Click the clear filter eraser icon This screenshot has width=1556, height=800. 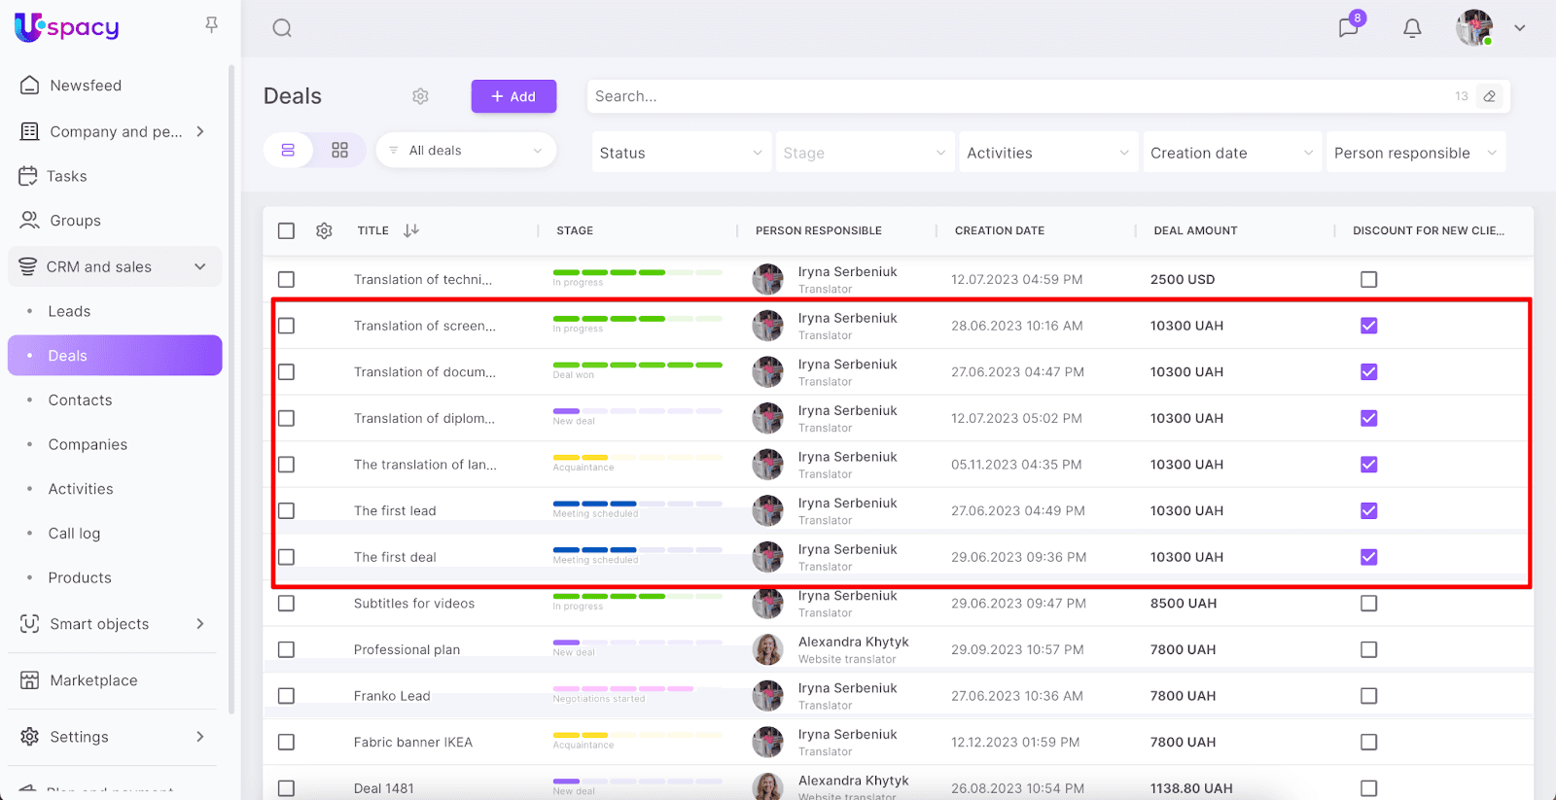tap(1489, 96)
